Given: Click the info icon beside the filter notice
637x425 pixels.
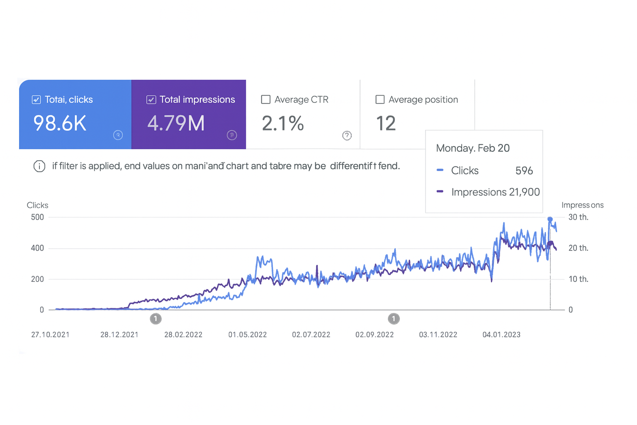Looking at the screenshot, I should click(39, 166).
